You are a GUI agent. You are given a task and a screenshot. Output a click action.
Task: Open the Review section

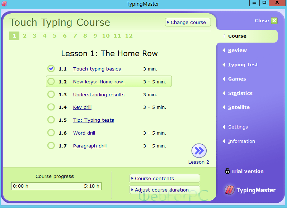237,50
